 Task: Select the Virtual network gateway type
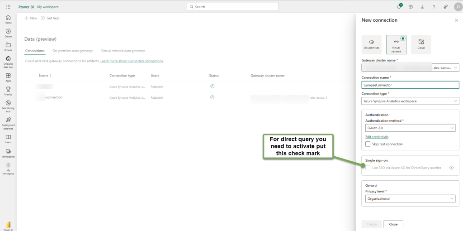pyautogui.click(x=396, y=45)
